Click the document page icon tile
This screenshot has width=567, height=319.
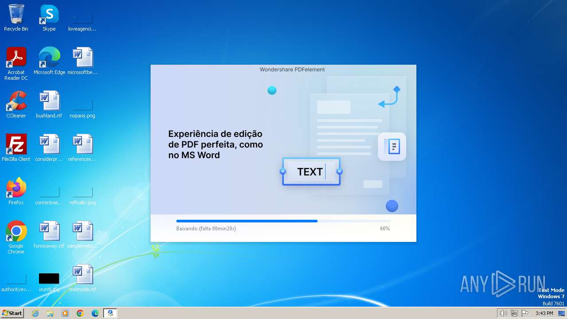pos(392,147)
